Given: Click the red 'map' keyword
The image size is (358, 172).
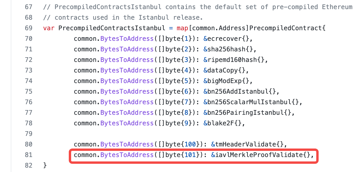Looking at the screenshot, I should pos(182,28).
